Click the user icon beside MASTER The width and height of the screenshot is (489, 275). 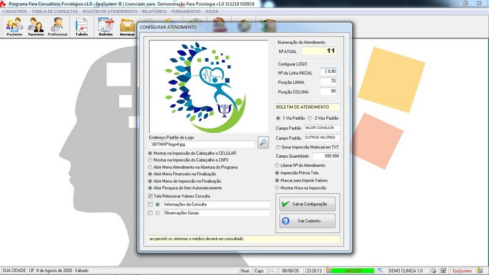pos(328,271)
